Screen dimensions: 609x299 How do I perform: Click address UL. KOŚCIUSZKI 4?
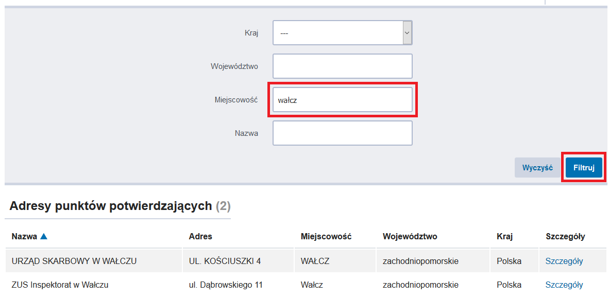click(x=225, y=261)
